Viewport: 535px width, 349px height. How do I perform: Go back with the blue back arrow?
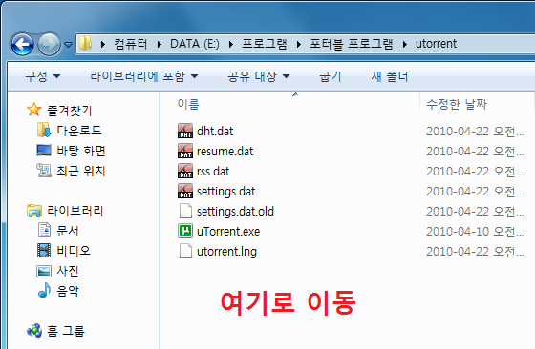22,44
